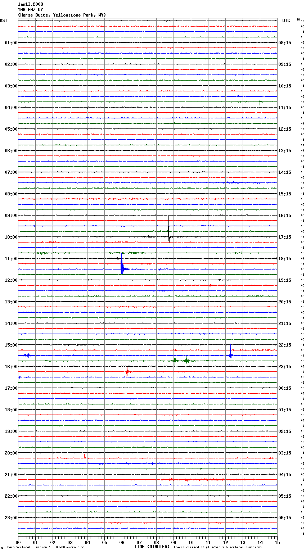
Task: Click the small red spike below 20:00 MST
Action: coord(85,456)
